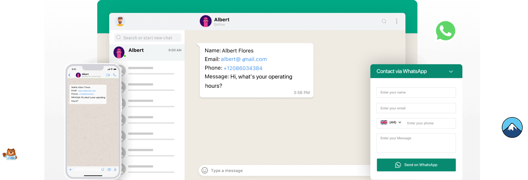528x180 pixels.
Task: Click the Contact via WhatsApp header title
Action: [401, 71]
